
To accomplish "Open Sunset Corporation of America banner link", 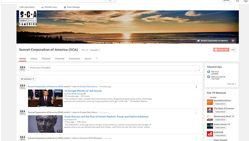I will click(x=213, y=41).
